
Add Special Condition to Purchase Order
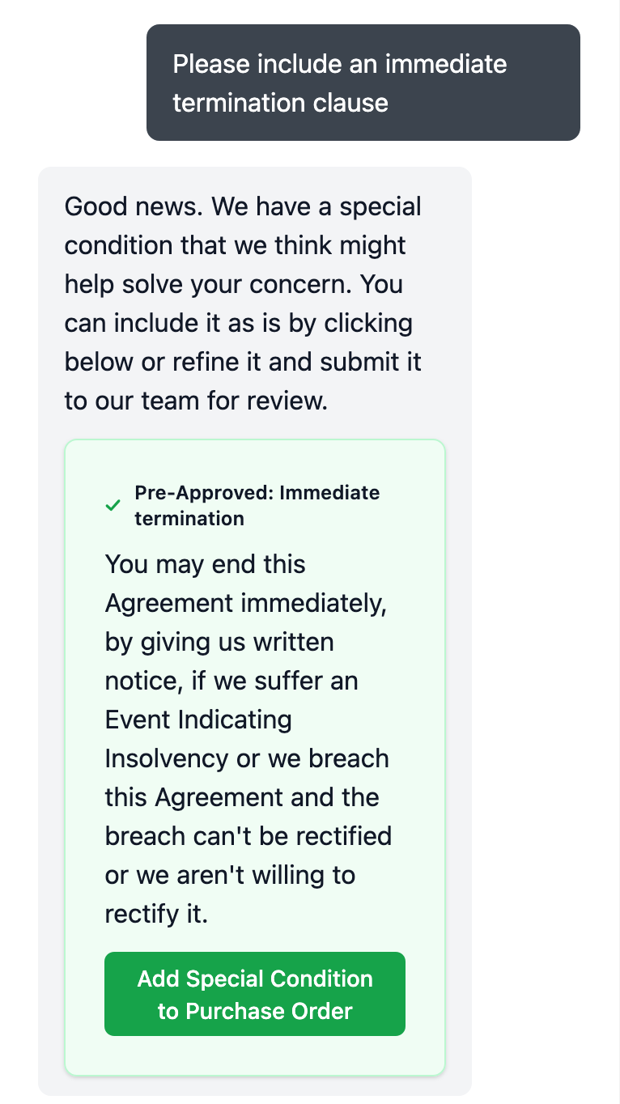click(255, 994)
